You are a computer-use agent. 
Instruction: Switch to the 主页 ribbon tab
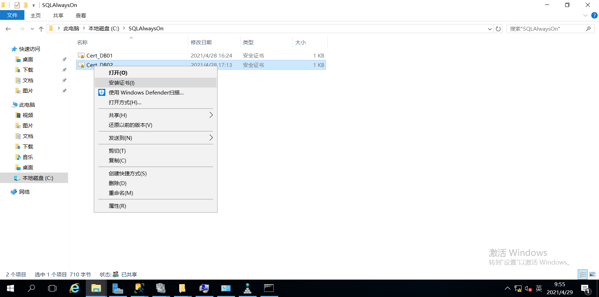click(x=36, y=15)
